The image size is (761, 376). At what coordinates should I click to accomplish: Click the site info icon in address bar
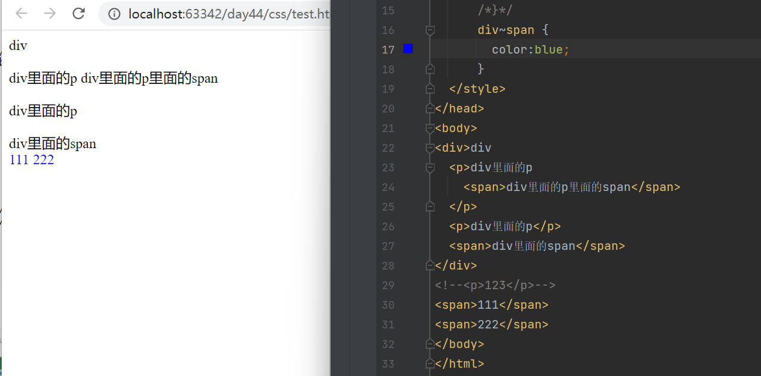(x=115, y=14)
